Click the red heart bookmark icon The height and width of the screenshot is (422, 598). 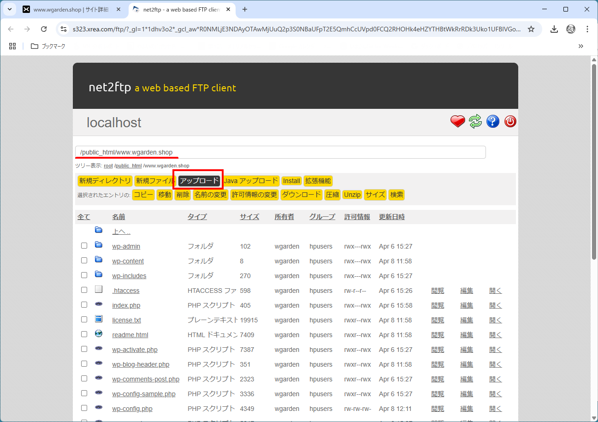click(x=457, y=121)
